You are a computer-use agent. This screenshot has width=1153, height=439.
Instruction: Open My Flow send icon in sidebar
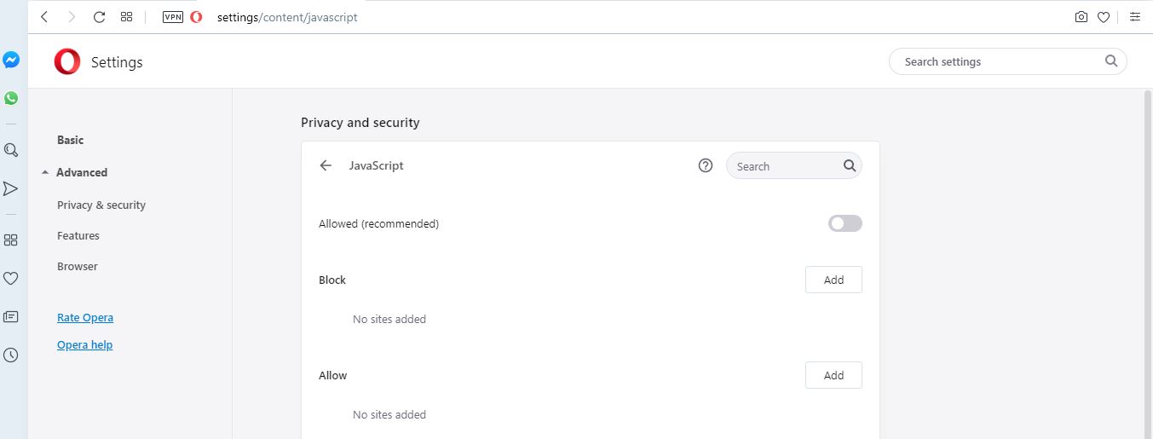(x=11, y=188)
